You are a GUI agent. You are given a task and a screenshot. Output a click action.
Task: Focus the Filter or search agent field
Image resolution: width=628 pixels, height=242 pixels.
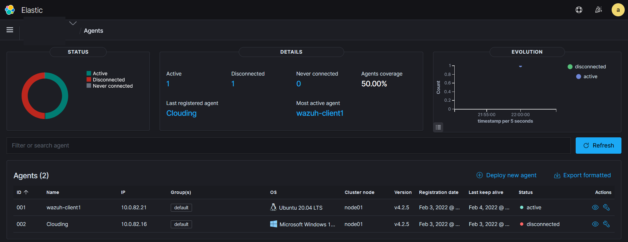(x=288, y=146)
